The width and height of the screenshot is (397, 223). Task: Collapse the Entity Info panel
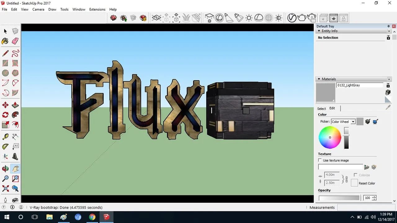pyautogui.click(x=319, y=31)
